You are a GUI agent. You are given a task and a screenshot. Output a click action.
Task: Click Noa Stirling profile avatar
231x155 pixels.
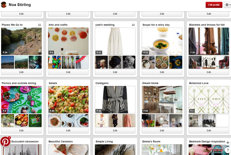pyautogui.click(x=4, y=5)
